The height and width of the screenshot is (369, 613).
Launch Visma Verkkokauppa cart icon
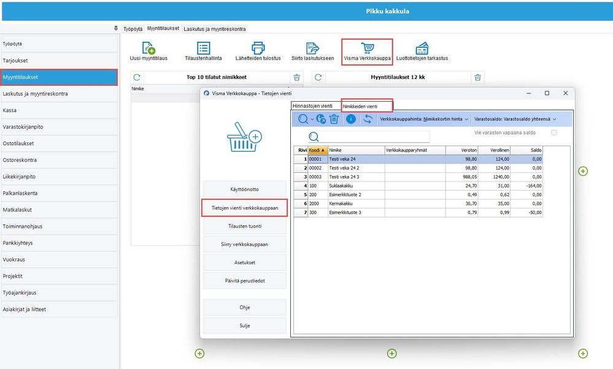[367, 48]
